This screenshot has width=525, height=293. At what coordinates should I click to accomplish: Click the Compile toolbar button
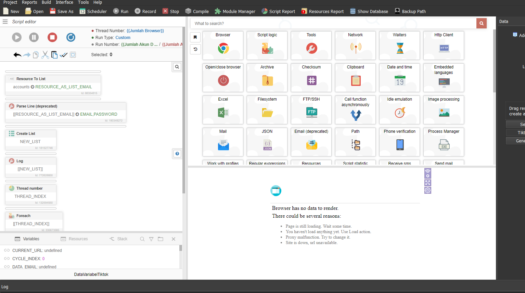point(197,11)
